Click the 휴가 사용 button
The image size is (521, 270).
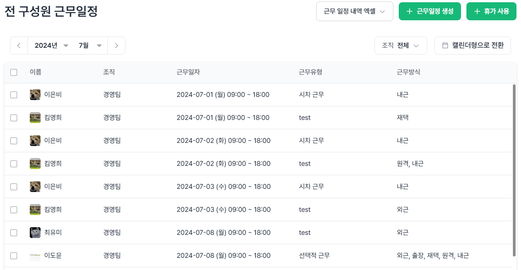point(491,11)
